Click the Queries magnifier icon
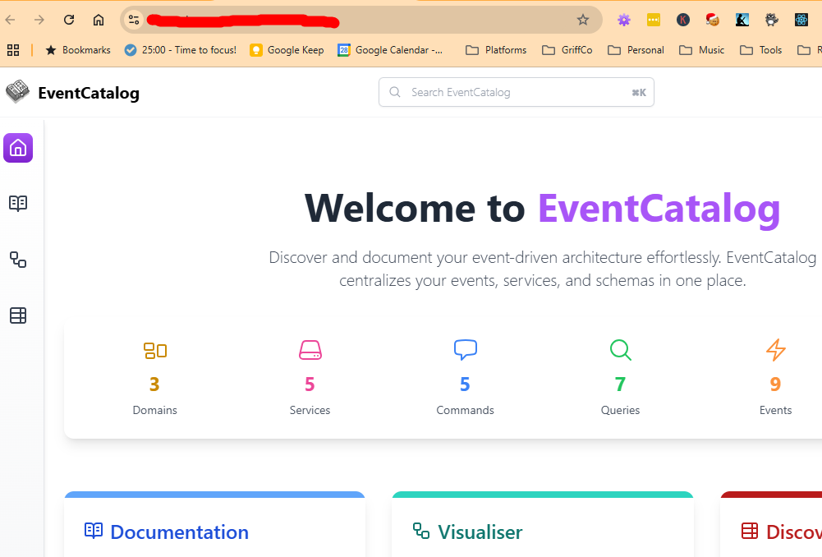The image size is (822, 557). pyautogui.click(x=620, y=350)
